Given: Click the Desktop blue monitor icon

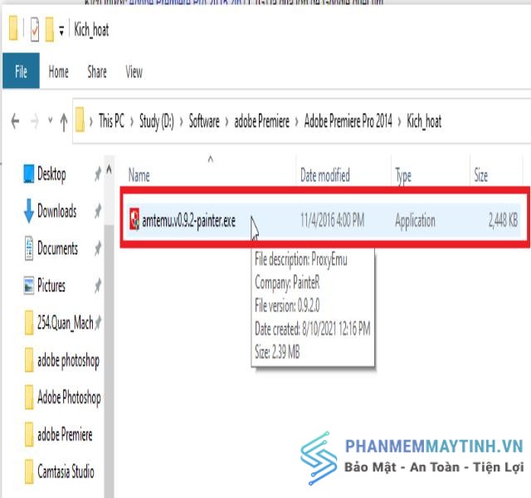Looking at the screenshot, I should click(29, 173).
